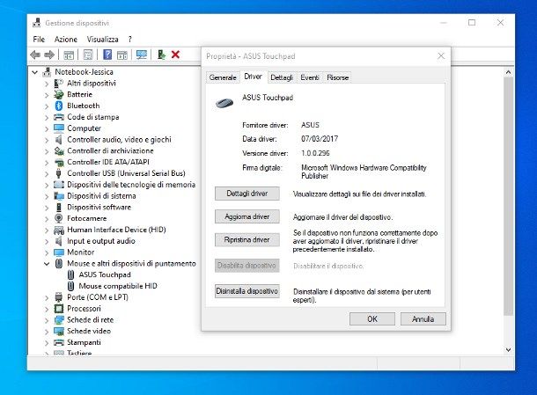Viewport: 537px width, 395px height.
Task: Expand the Dispositivi di sistema node
Action: click(x=47, y=196)
